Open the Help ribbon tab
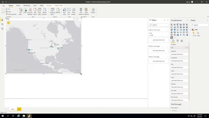 41,6
